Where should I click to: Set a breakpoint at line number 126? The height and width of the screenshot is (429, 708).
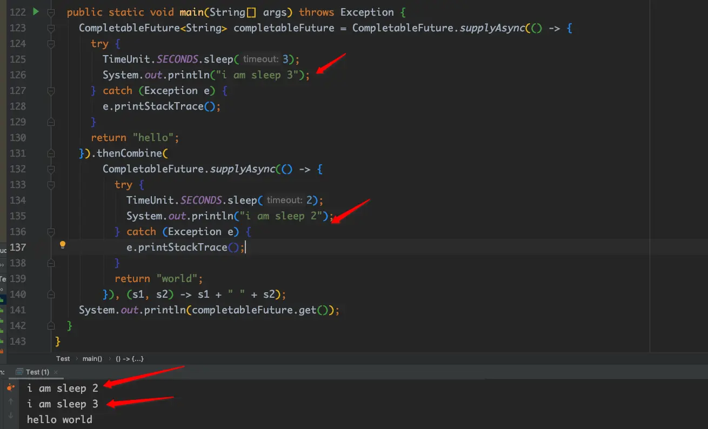tap(17, 75)
